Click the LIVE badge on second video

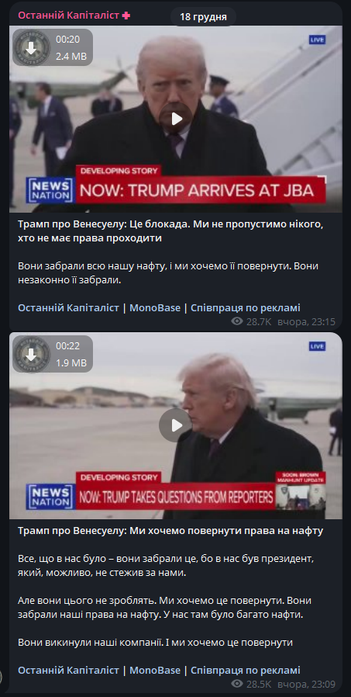pyautogui.click(x=317, y=346)
